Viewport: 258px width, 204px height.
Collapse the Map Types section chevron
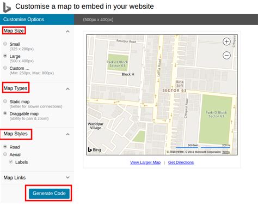point(67,89)
